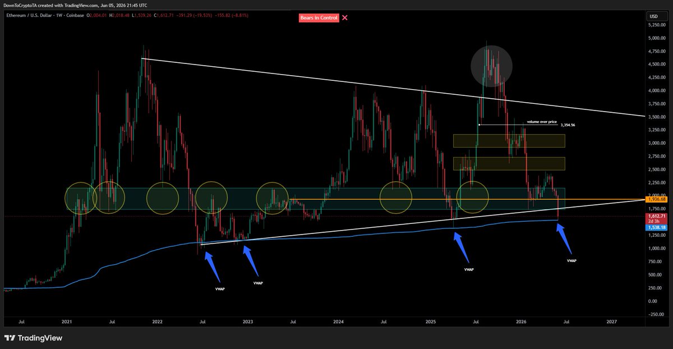
Task: Click the TradingView logo at the bottom
Action: [x=33, y=338]
